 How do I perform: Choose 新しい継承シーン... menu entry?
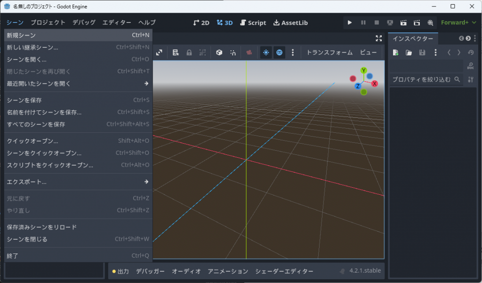pos(78,47)
